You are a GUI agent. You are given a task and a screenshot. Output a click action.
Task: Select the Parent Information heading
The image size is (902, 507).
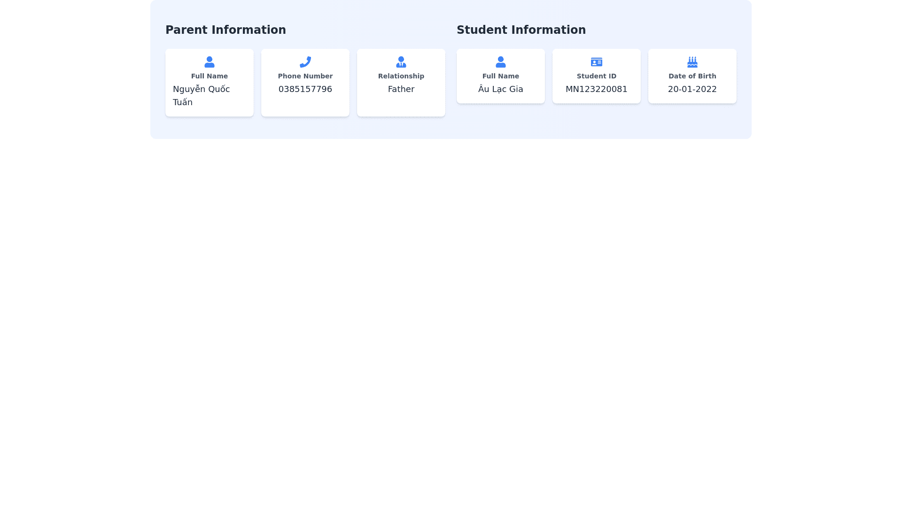pyautogui.click(x=225, y=30)
